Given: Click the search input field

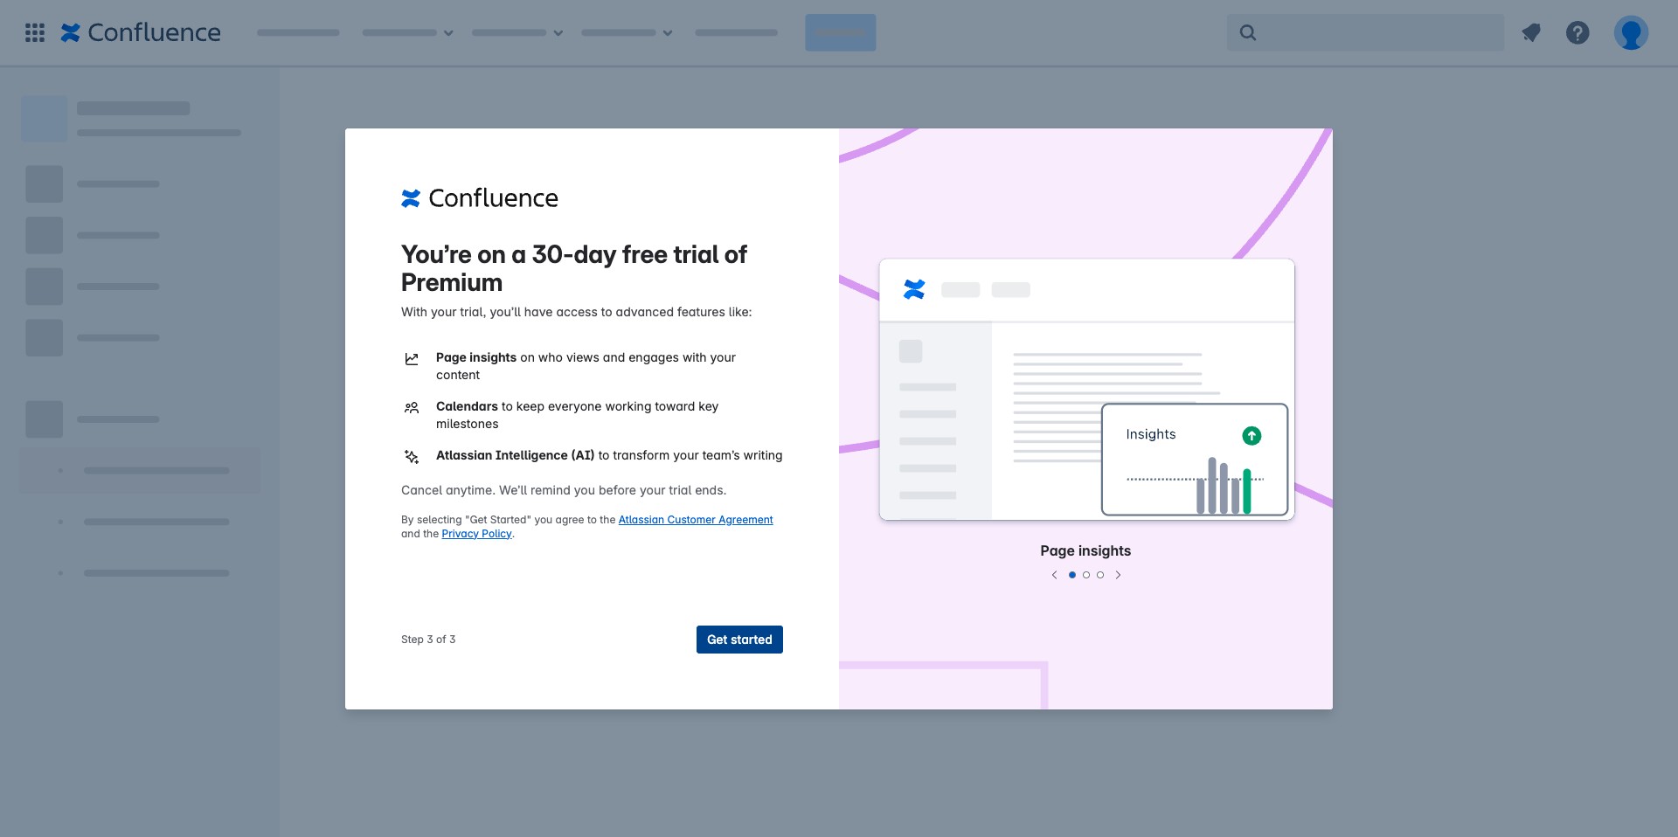Looking at the screenshot, I should tap(1365, 33).
